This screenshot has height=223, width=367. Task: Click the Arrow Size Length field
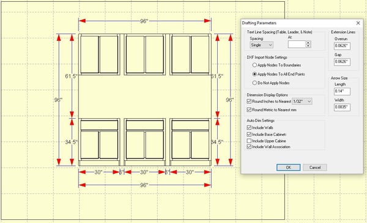point(342,91)
